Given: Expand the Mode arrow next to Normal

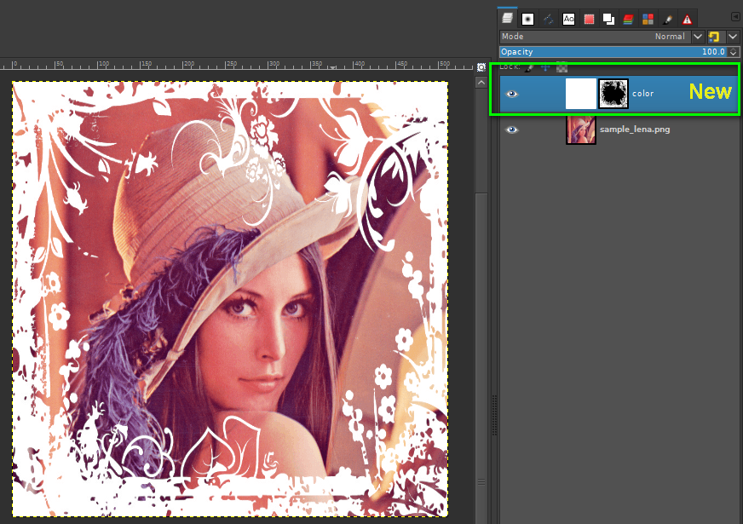Looking at the screenshot, I should tap(698, 37).
